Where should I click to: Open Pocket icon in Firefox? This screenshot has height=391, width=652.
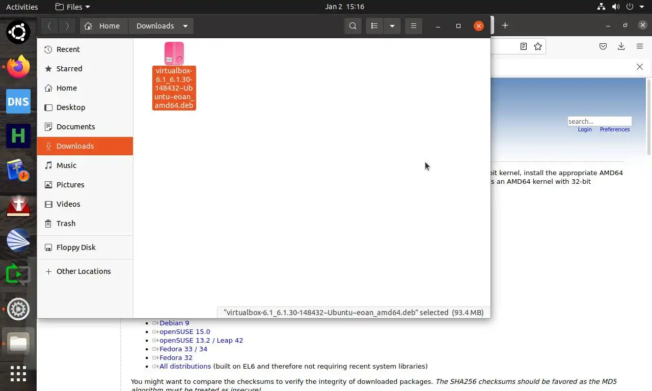pyautogui.click(x=603, y=46)
